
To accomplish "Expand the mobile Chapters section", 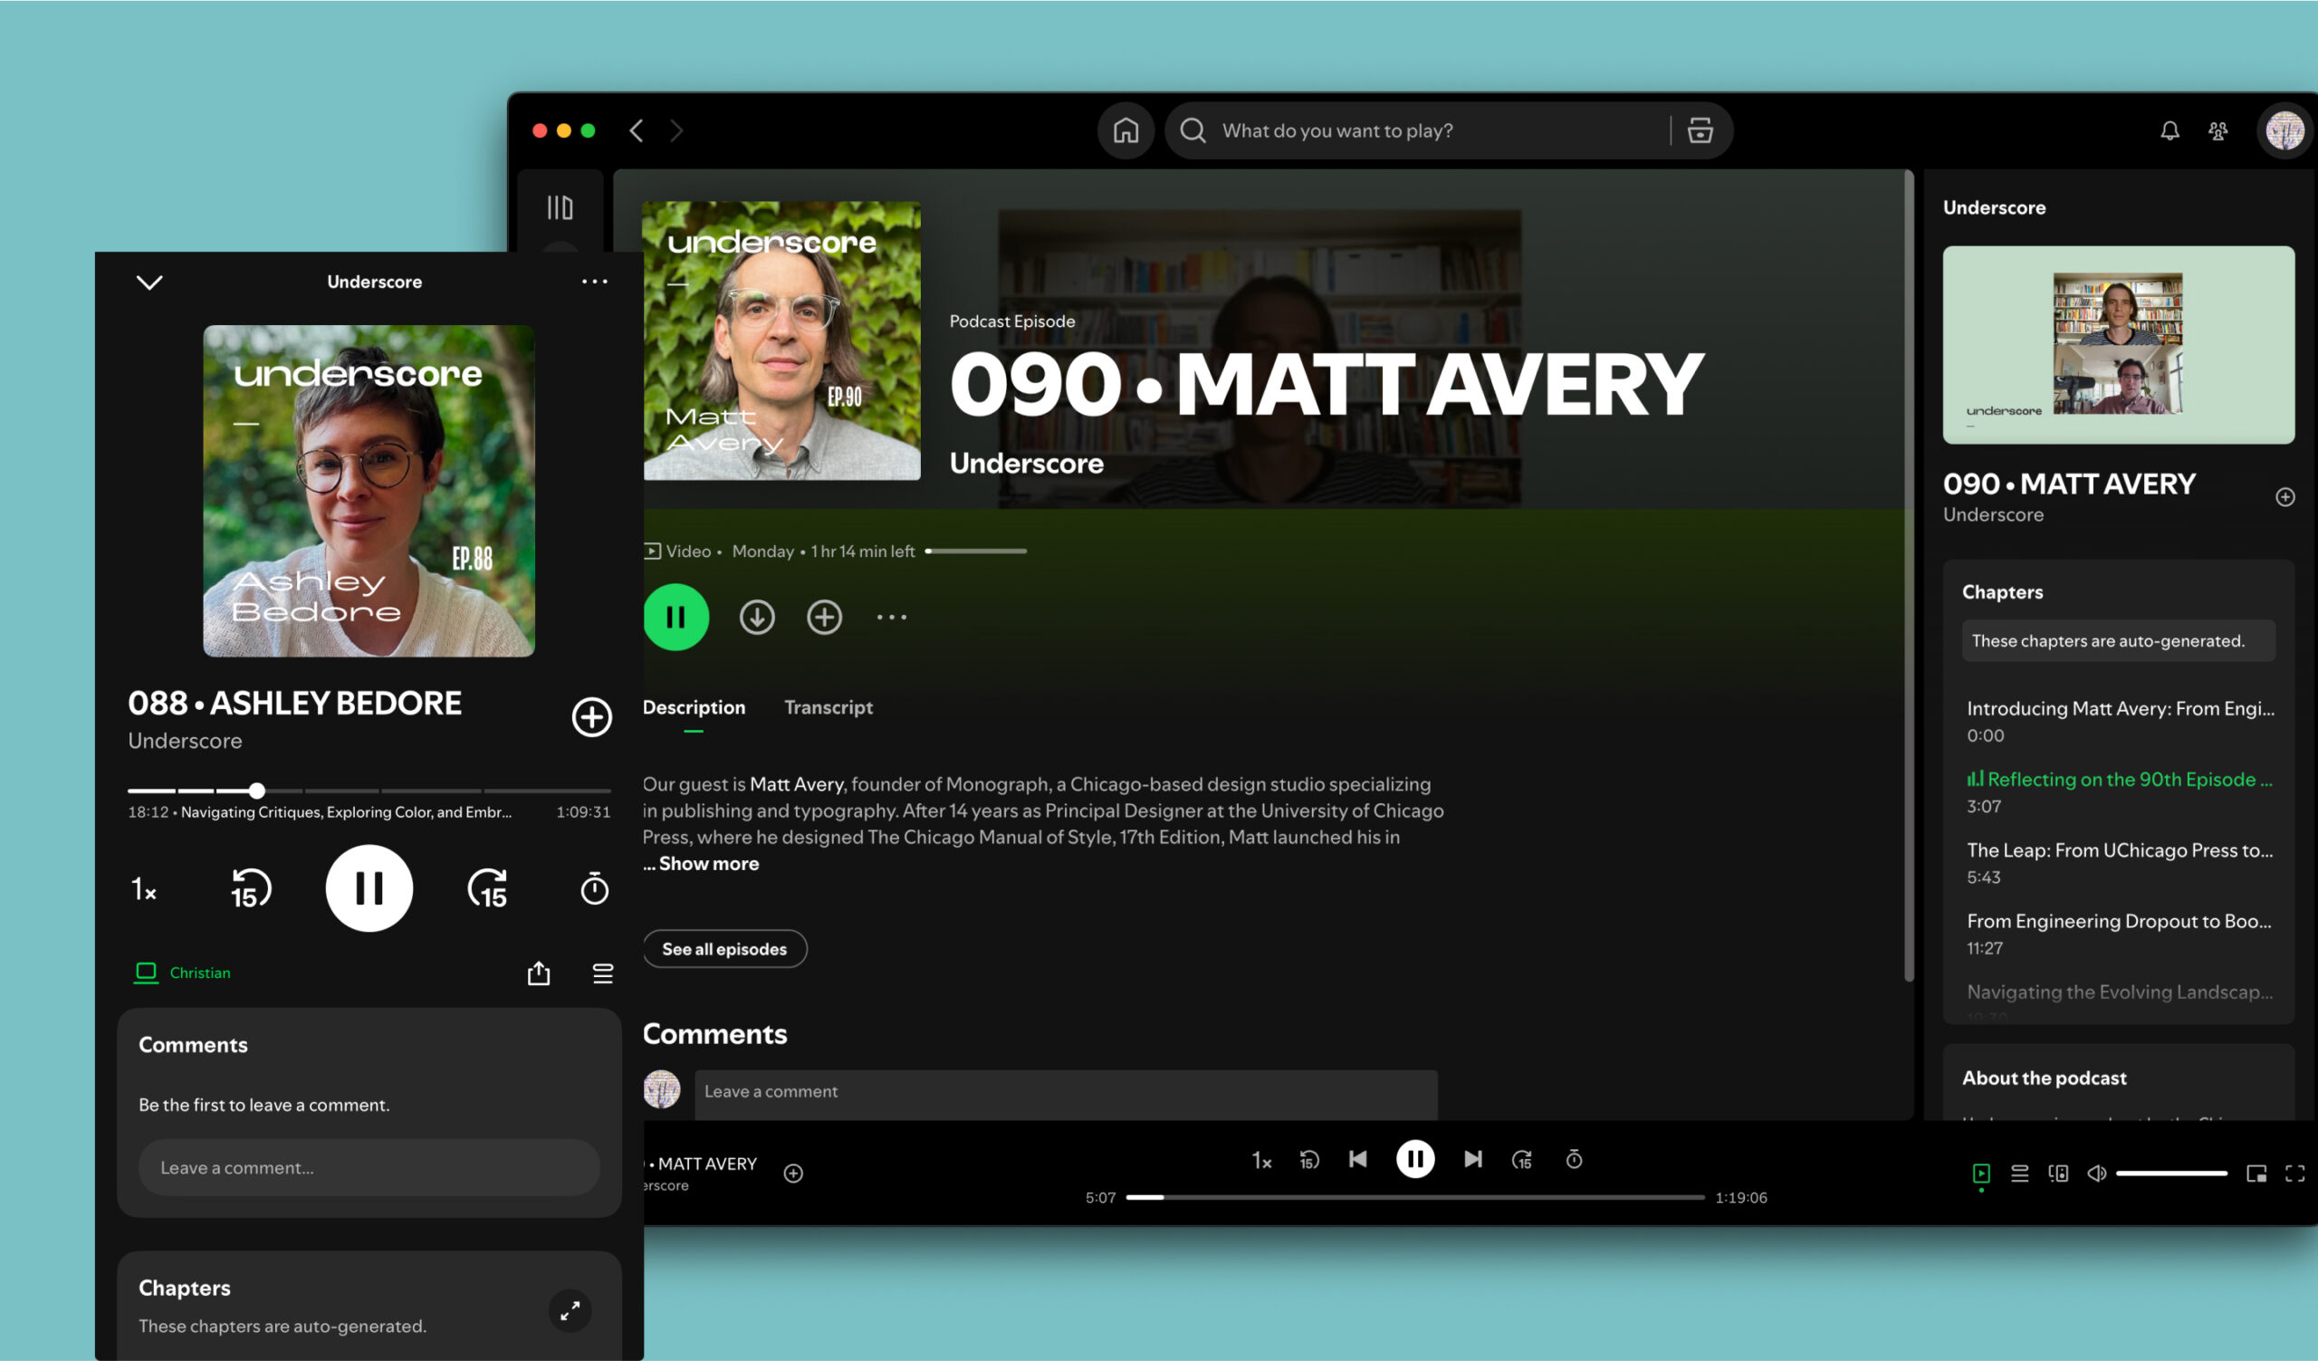I will click(570, 1309).
